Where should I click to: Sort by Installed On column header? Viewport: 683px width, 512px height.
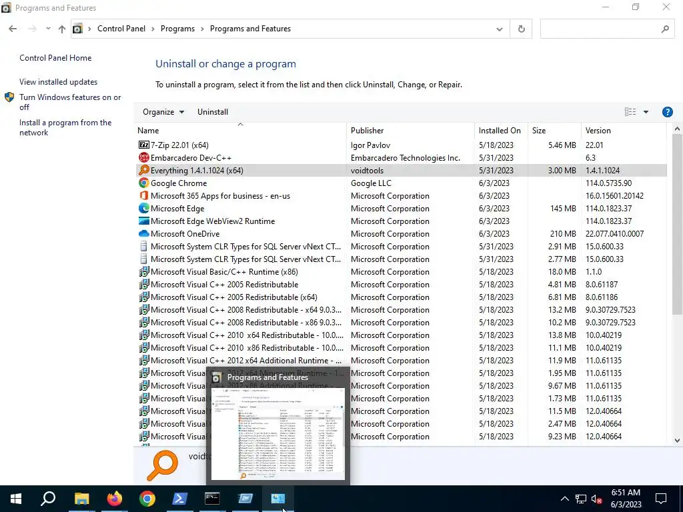[500, 131]
